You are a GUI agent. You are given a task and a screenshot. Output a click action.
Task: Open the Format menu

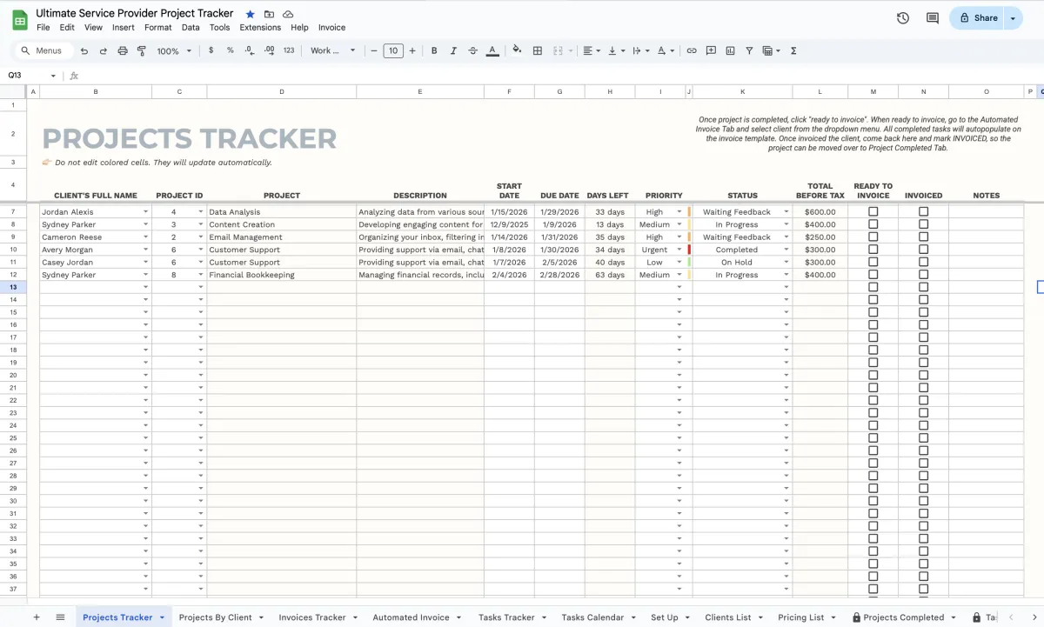[158, 28]
